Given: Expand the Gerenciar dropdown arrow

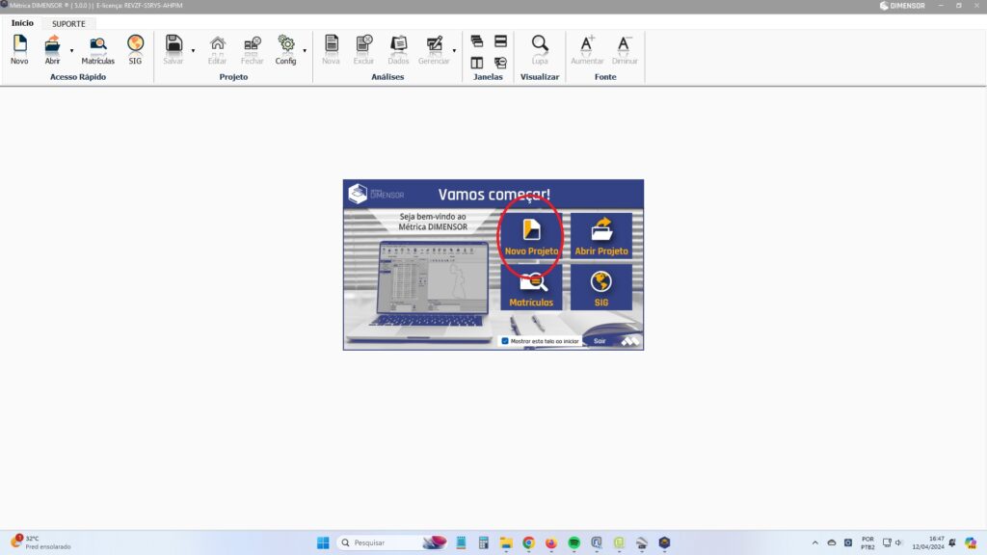Looking at the screenshot, I should [454, 50].
